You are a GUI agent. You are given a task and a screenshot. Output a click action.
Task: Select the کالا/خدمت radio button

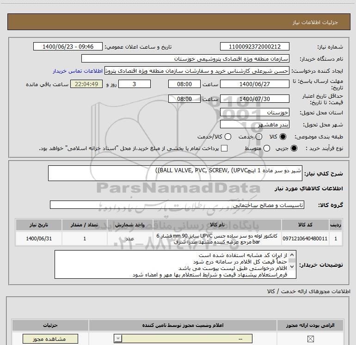[228, 137]
